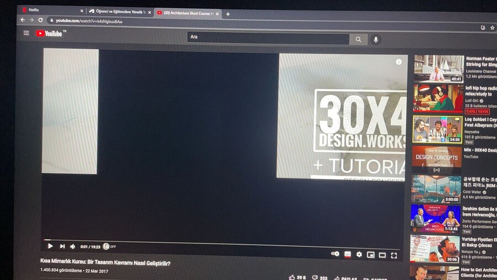
Task: Open the İbrahim Selim ile video thumbnail
Action: click(x=435, y=219)
